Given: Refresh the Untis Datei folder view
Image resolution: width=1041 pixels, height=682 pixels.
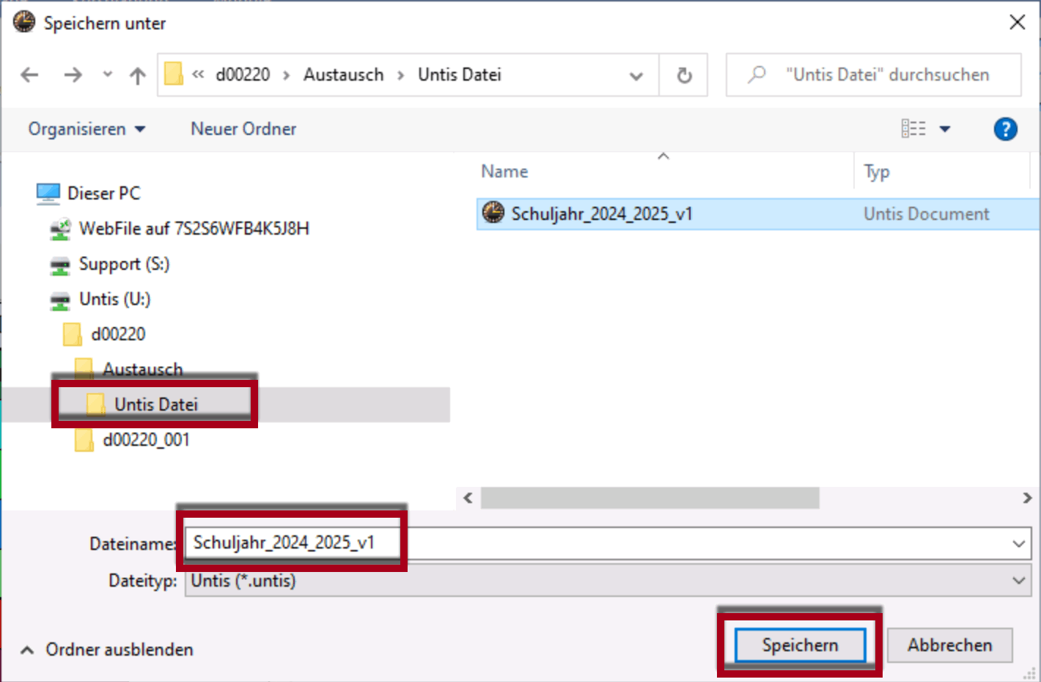Looking at the screenshot, I should 684,75.
